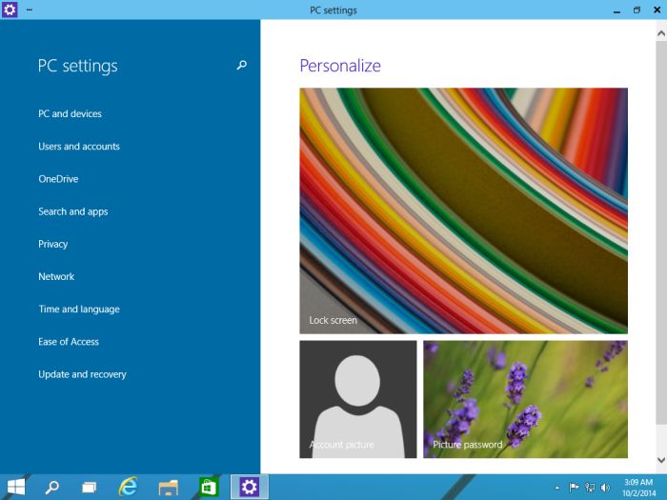This screenshot has height=500, width=667.
Task: Click the taskbar clock and date
Action: click(637, 487)
